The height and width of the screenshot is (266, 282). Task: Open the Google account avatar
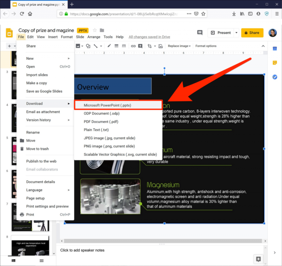273,32
